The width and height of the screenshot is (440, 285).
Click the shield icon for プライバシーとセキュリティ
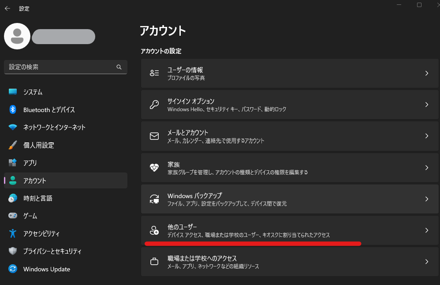13,251
